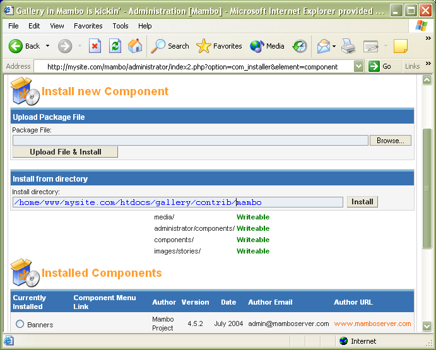Click the 'Upload Package File' header
Image resolution: width=436 pixels, height=350 pixels.
point(49,117)
